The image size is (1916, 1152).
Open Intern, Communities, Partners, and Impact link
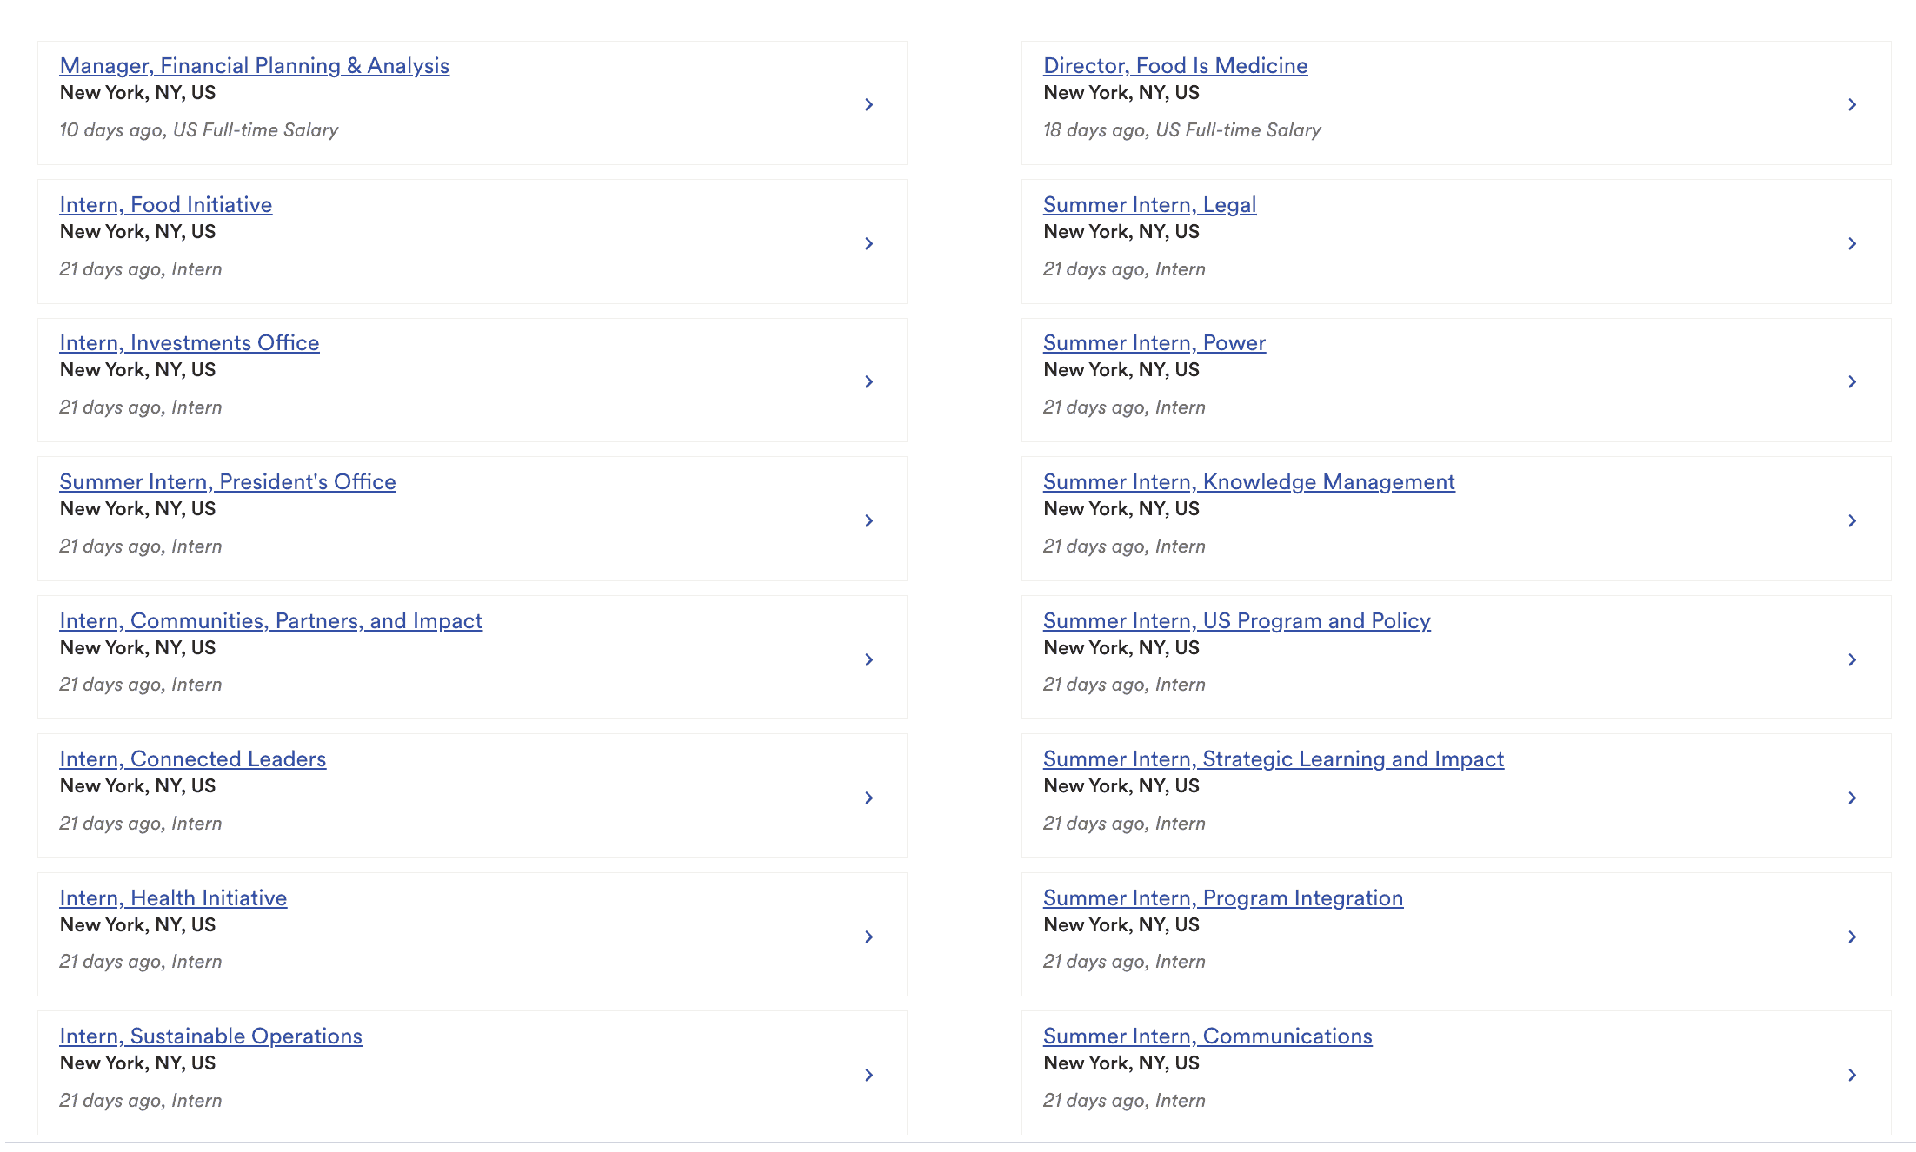click(x=270, y=620)
